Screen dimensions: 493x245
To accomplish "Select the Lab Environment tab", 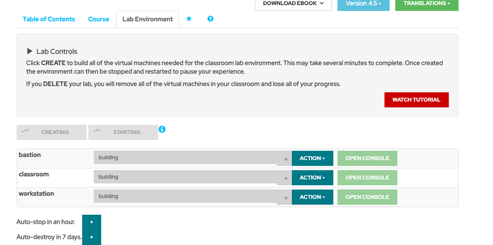I will pos(148,19).
